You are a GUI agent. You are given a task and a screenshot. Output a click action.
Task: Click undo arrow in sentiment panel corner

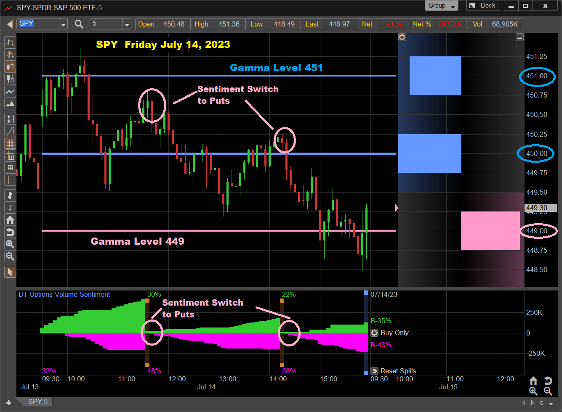[x=548, y=381]
